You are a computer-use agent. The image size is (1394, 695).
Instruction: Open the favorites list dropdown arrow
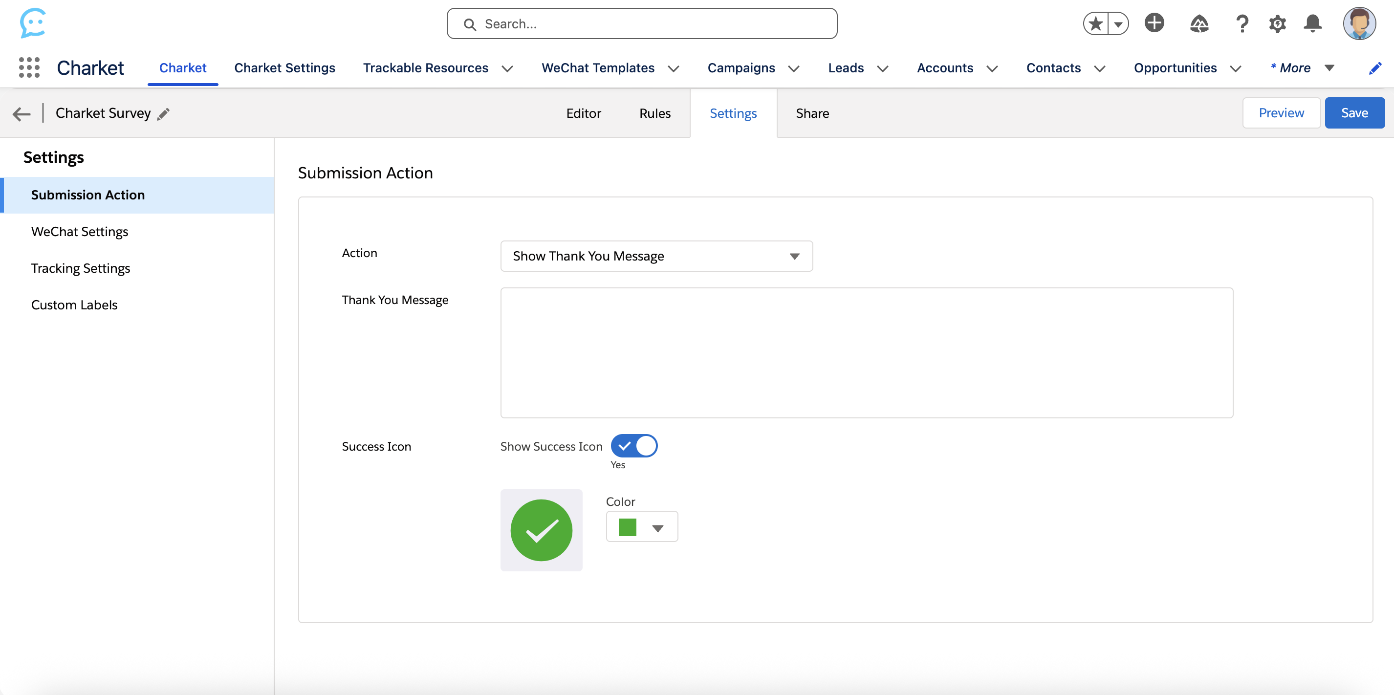click(x=1118, y=23)
